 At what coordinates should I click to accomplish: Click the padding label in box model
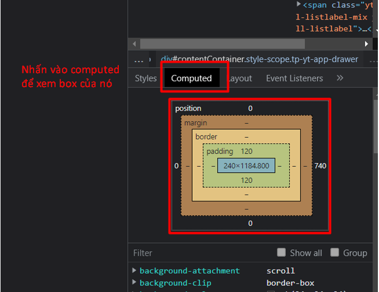tap(220, 152)
